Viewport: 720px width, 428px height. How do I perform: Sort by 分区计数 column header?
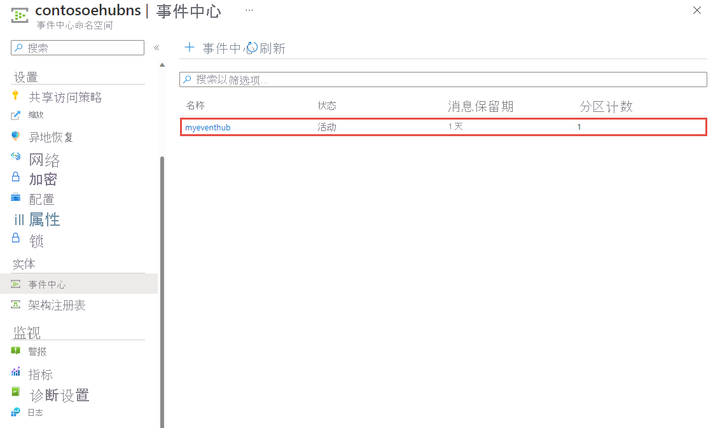coord(606,107)
